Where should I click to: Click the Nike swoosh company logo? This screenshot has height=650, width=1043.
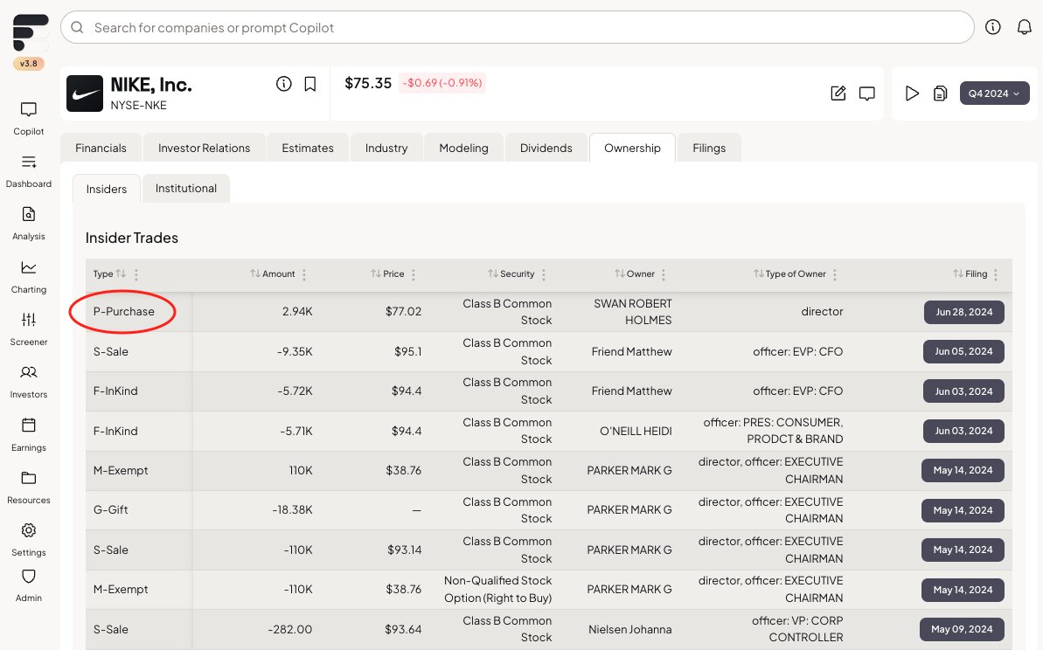(85, 93)
